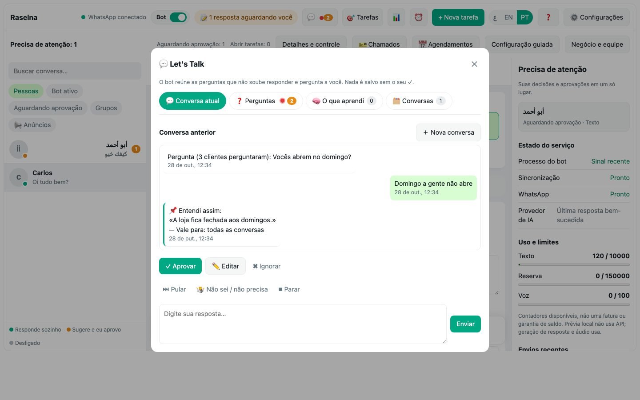This screenshot has width=640, height=400.
Task: Open the Perguntas tab
Action: coord(266,101)
